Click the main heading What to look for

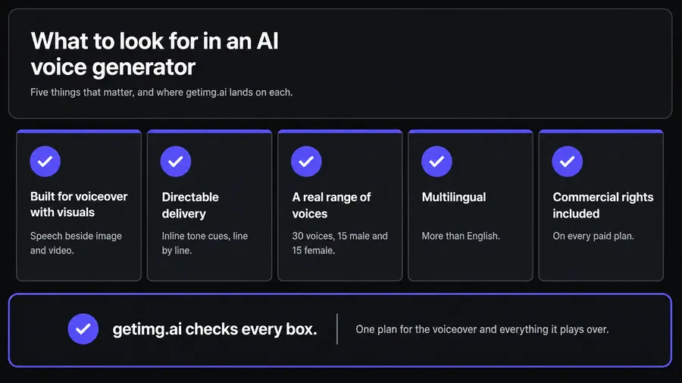[x=155, y=54]
